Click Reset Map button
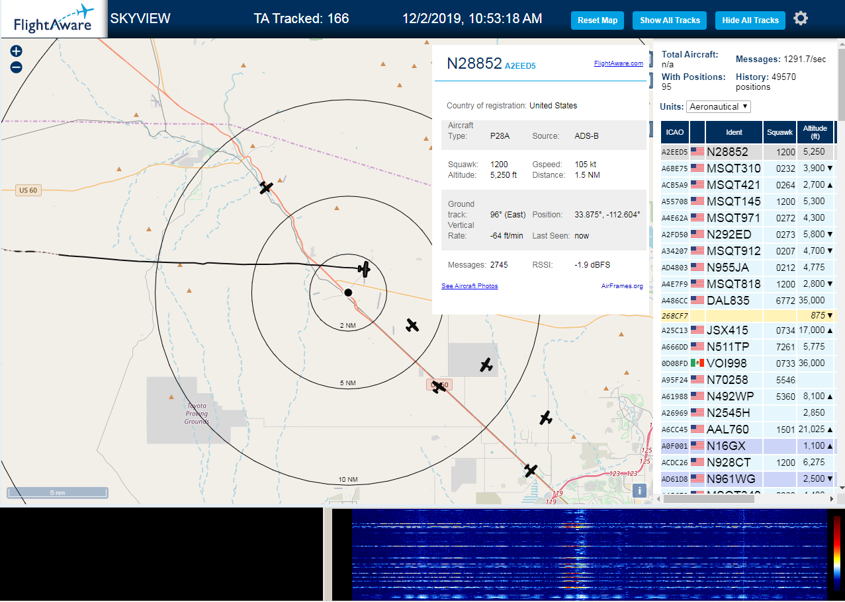 (x=598, y=20)
